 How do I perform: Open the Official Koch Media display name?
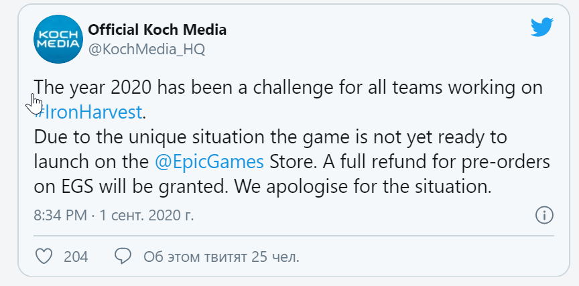point(157,29)
